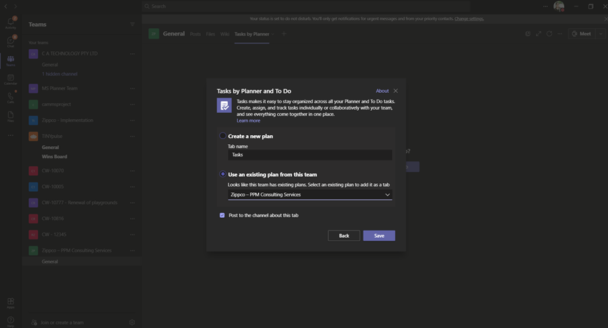Open the Files icon in sidebar

10,116
